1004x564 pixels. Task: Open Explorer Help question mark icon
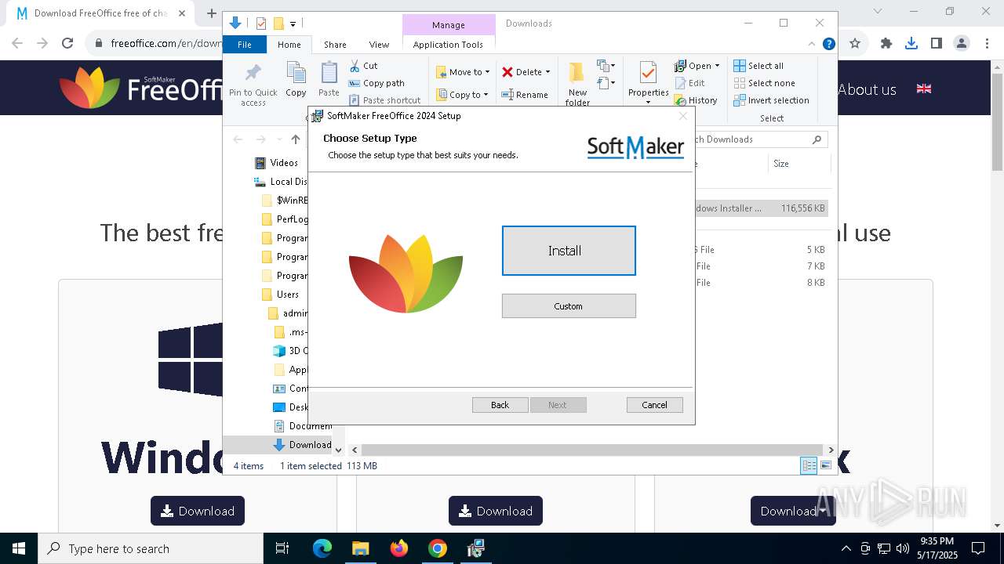coord(828,45)
